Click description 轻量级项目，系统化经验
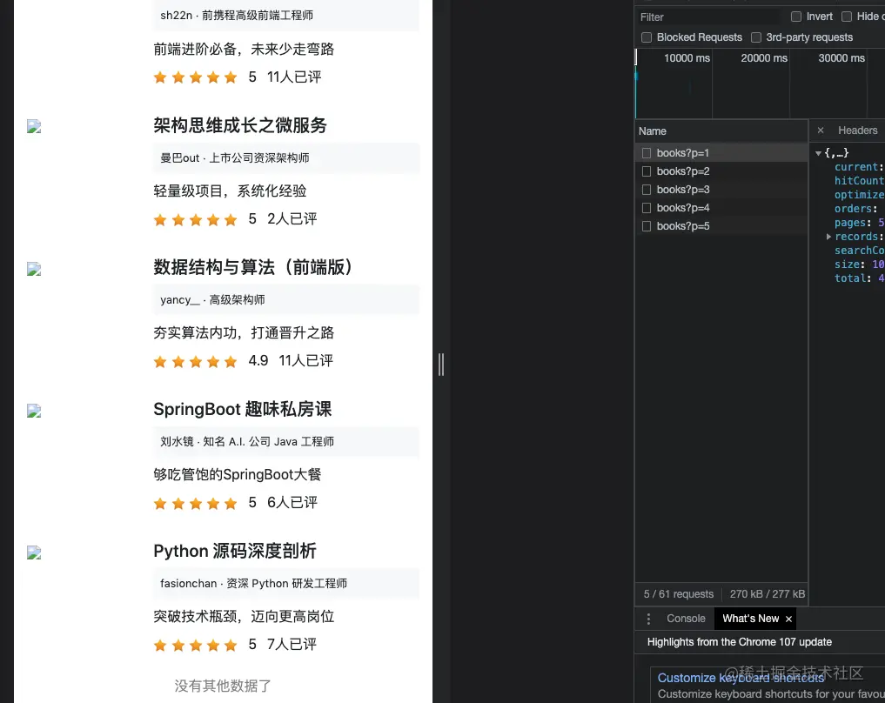The image size is (885, 703). pyautogui.click(x=230, y=191)
